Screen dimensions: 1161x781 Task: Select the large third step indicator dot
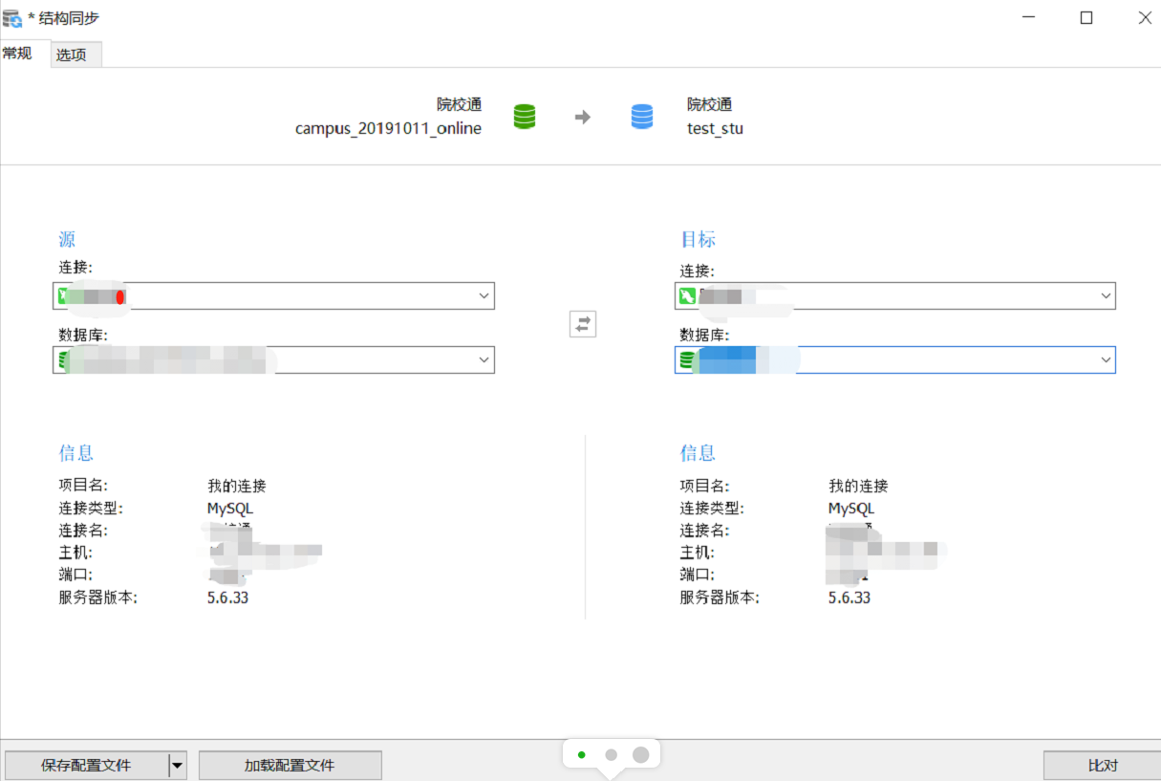[640, 755]
